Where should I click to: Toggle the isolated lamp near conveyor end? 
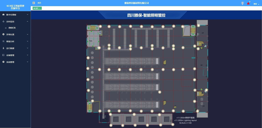160,92
